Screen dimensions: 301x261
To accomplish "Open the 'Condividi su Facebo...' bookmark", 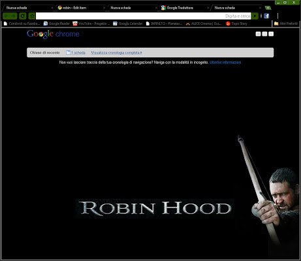I will tap(22, 23).
